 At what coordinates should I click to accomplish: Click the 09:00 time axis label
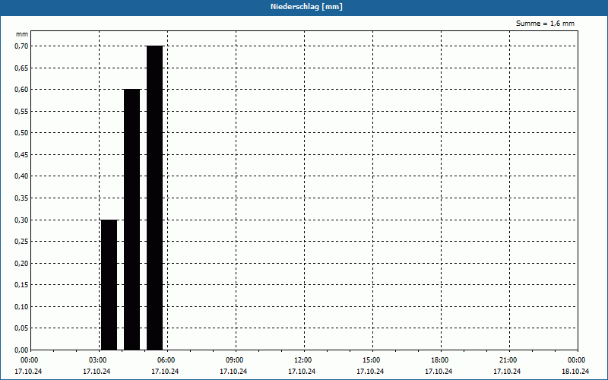tap(235, 360)
